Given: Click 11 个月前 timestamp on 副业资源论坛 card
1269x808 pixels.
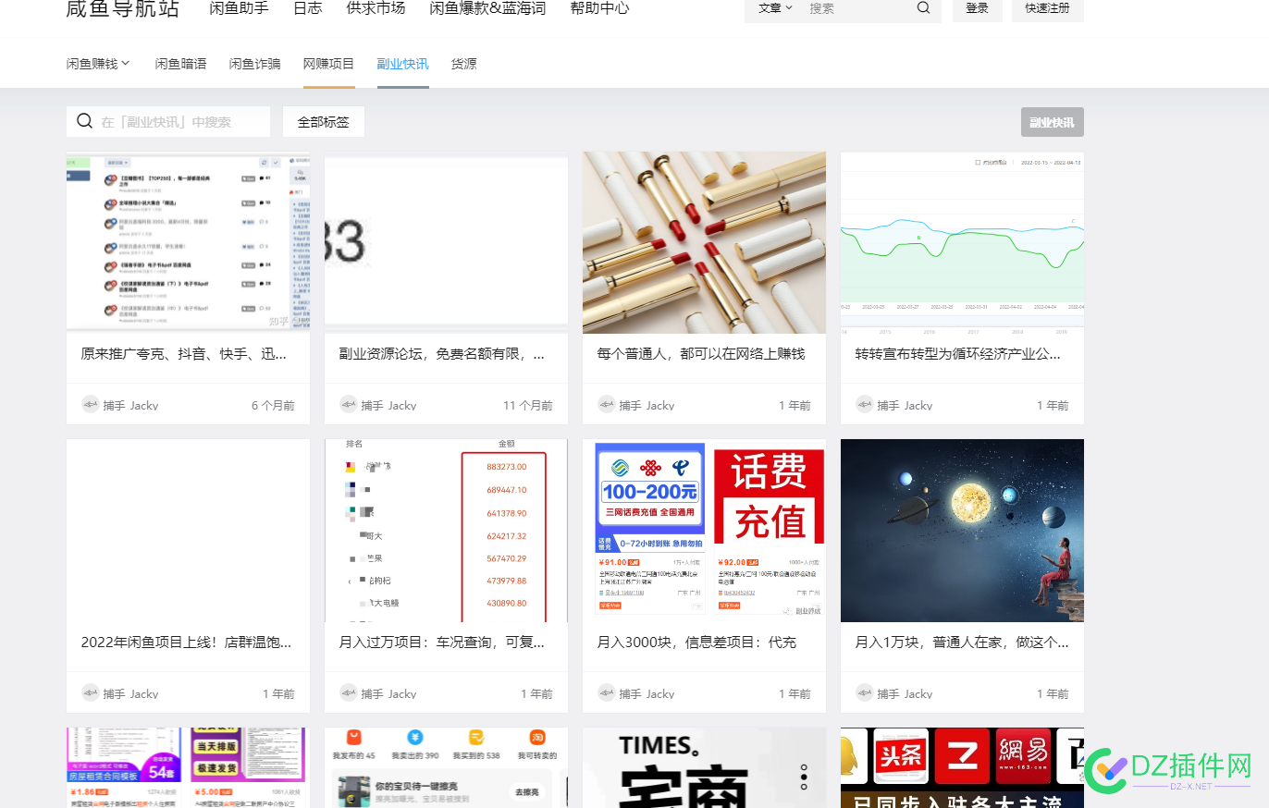Looking at the screenshot, I should [528, 406].
